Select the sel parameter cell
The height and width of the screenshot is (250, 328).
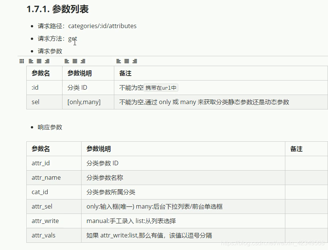(x=44, y=102)
